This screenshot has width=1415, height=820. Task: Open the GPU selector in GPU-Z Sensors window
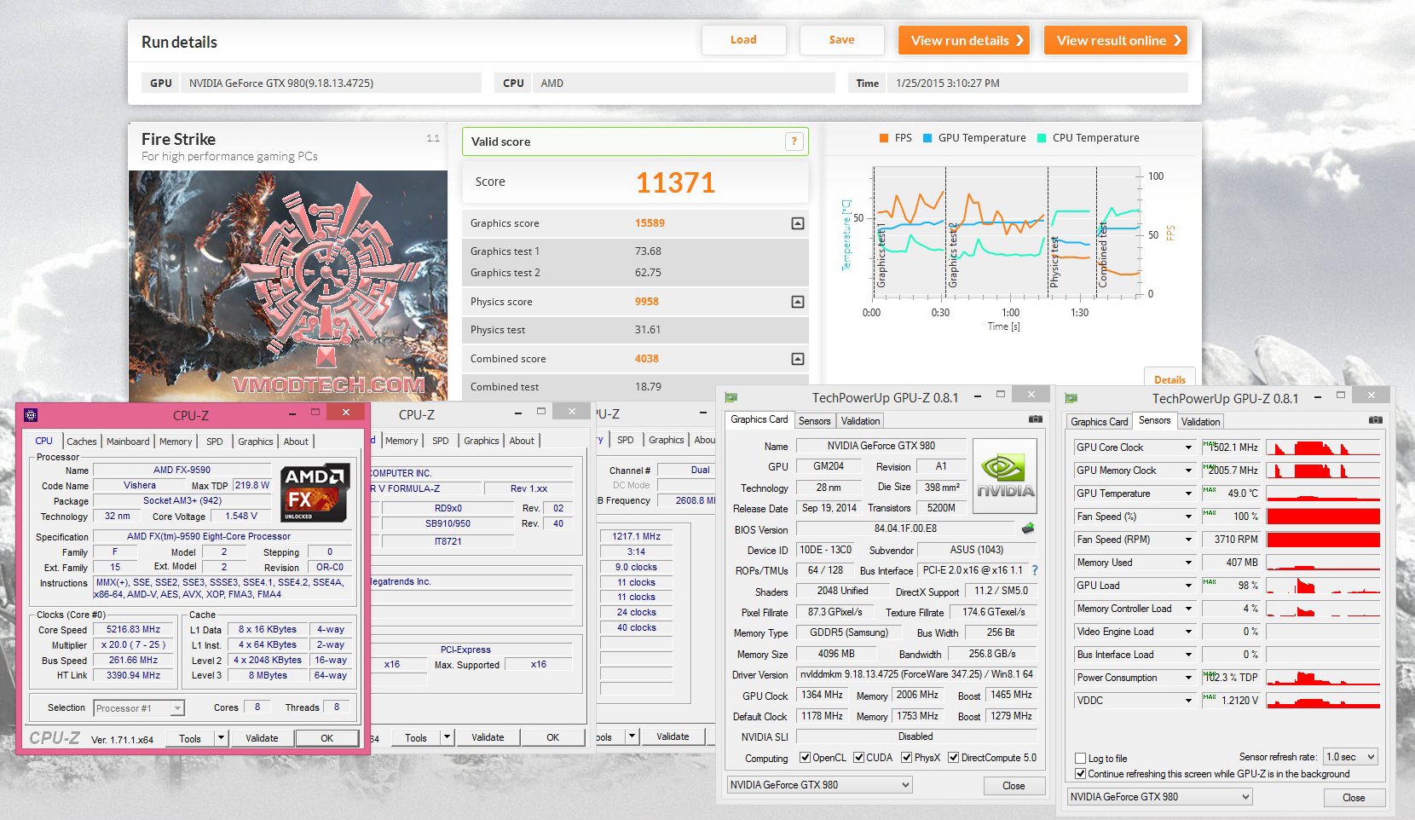click(x=1160, y=797)
